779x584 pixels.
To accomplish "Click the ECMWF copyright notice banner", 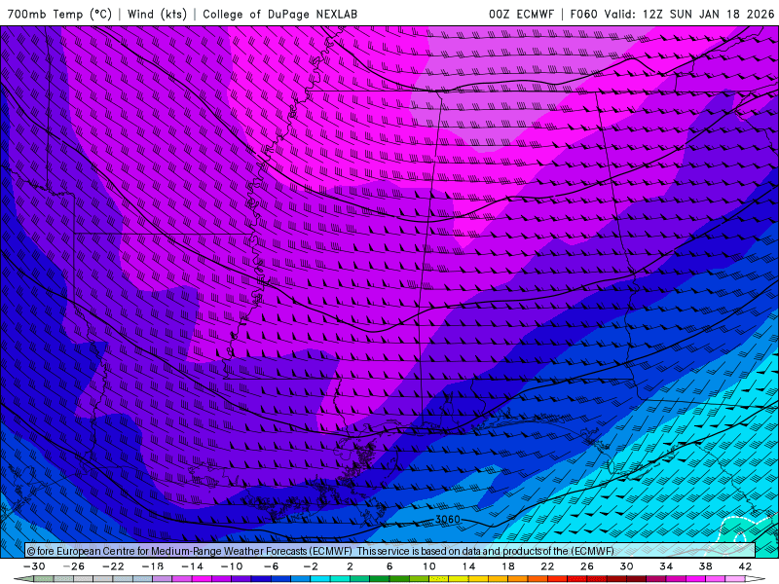I will pos(390,551).
